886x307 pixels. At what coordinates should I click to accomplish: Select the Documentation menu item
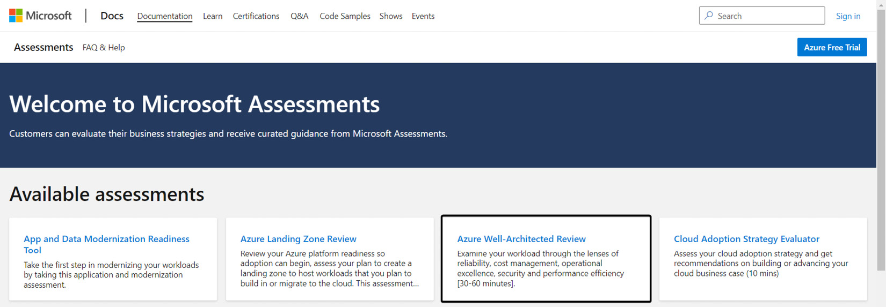[x=165, y=16]
